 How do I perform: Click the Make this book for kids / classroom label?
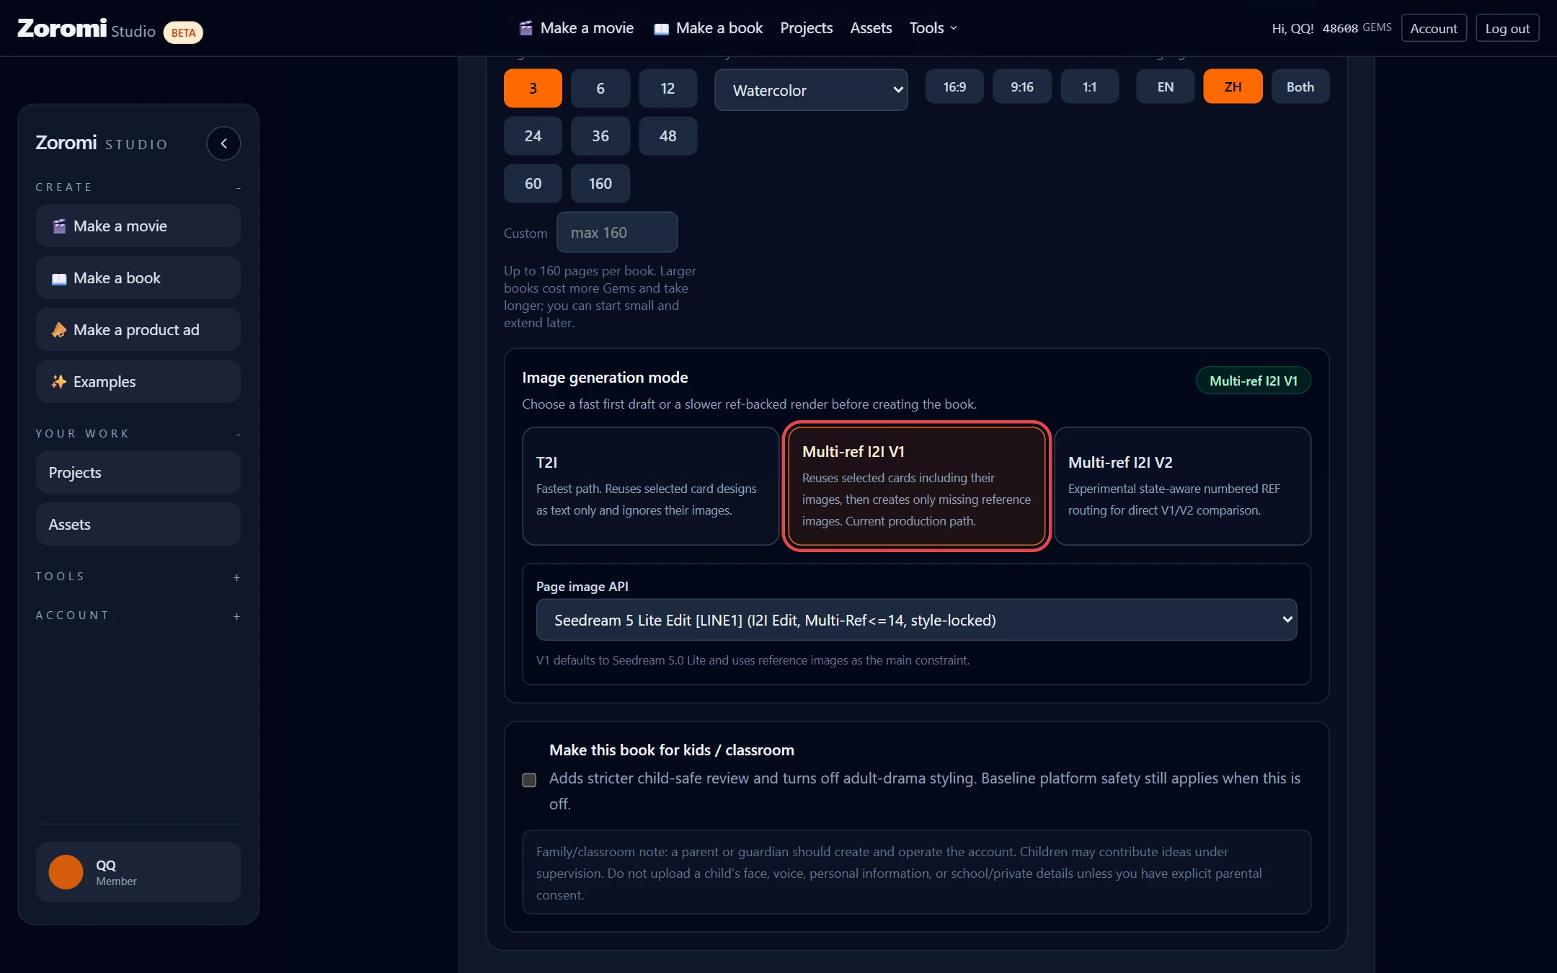pos(672,750)
